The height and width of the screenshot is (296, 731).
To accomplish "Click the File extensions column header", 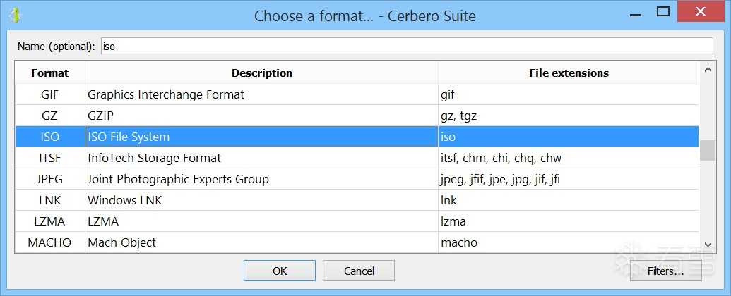I will tap(569, 73).
